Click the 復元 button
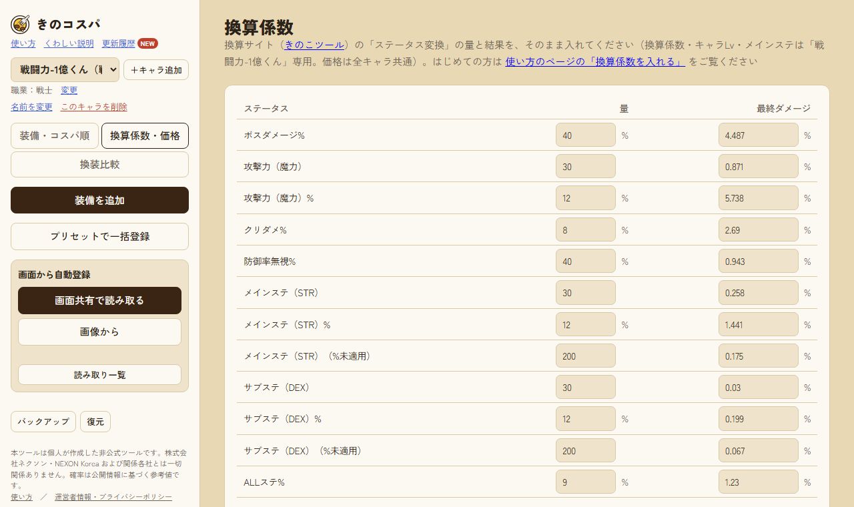Image resolution: width=854 pixels, height=507 pixels. coord(95,422)
